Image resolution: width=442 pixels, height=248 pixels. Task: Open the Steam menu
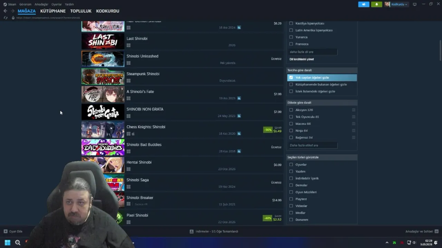(x=12, y=4)
